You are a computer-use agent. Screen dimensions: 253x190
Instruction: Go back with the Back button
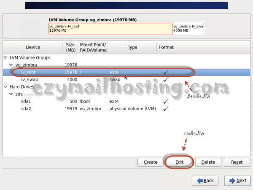pyautogui.click(x=205, y=181)
